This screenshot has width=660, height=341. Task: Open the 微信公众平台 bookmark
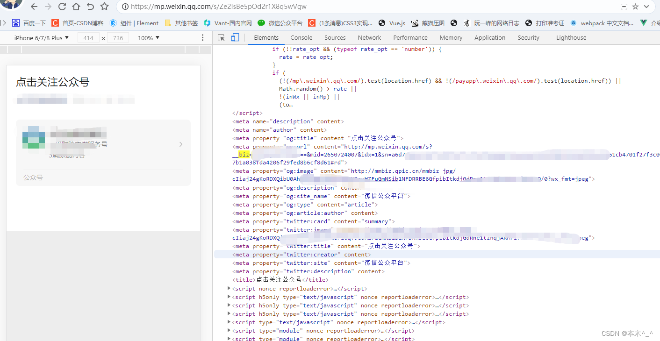(x=280, y=23)
